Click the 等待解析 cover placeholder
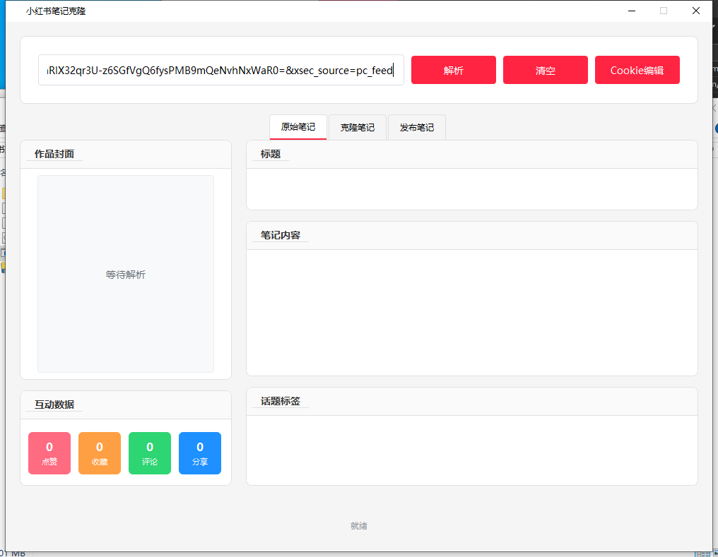Image resolution: width=718 pixels, height=557 pixels. pyautogui.click(x=125, y=274)
